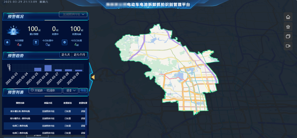
Task: Click the 2025-03-28 bar in trend chart
Action: pos(68,70)
